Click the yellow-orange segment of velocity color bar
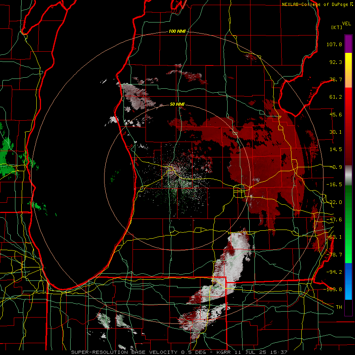The height and width of the screenshot is (355, 355). 348,70
